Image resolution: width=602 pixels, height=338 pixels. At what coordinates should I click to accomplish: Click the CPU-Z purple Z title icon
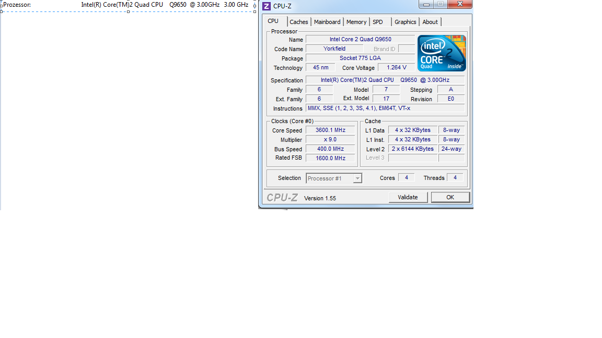tap(266, 6)
